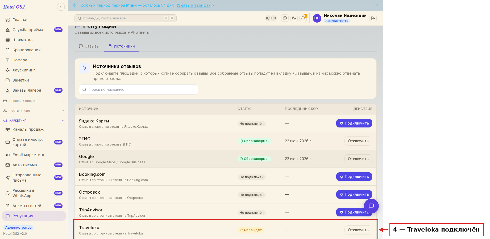The image size is (490, 239).
Task: Click the Николай Надеждин profile name
Action: [x=345, y=15]
